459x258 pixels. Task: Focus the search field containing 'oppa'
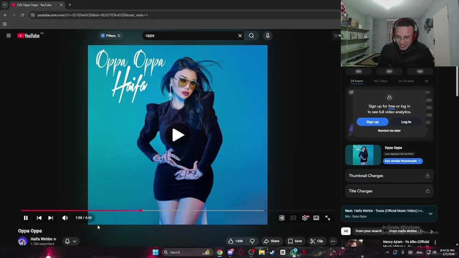190,35
